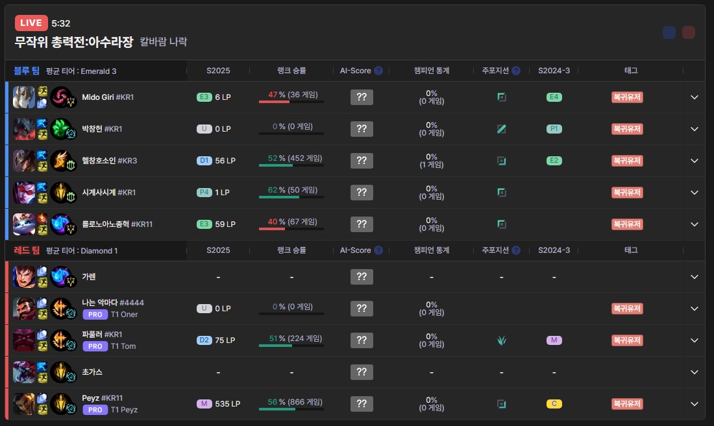714x426 pixels.
Task: Click the Garen (가렌) champion portrait
Action: click(24, 277)
